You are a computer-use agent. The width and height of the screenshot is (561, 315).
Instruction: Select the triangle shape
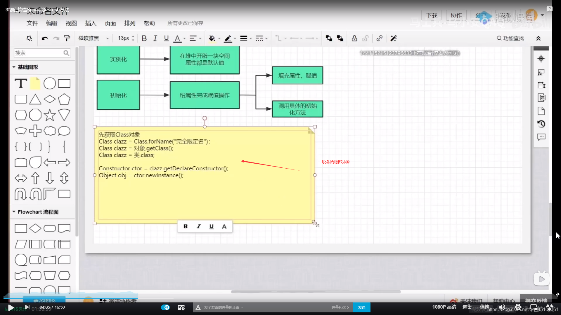pyautogui.click(x=35, y=99)
